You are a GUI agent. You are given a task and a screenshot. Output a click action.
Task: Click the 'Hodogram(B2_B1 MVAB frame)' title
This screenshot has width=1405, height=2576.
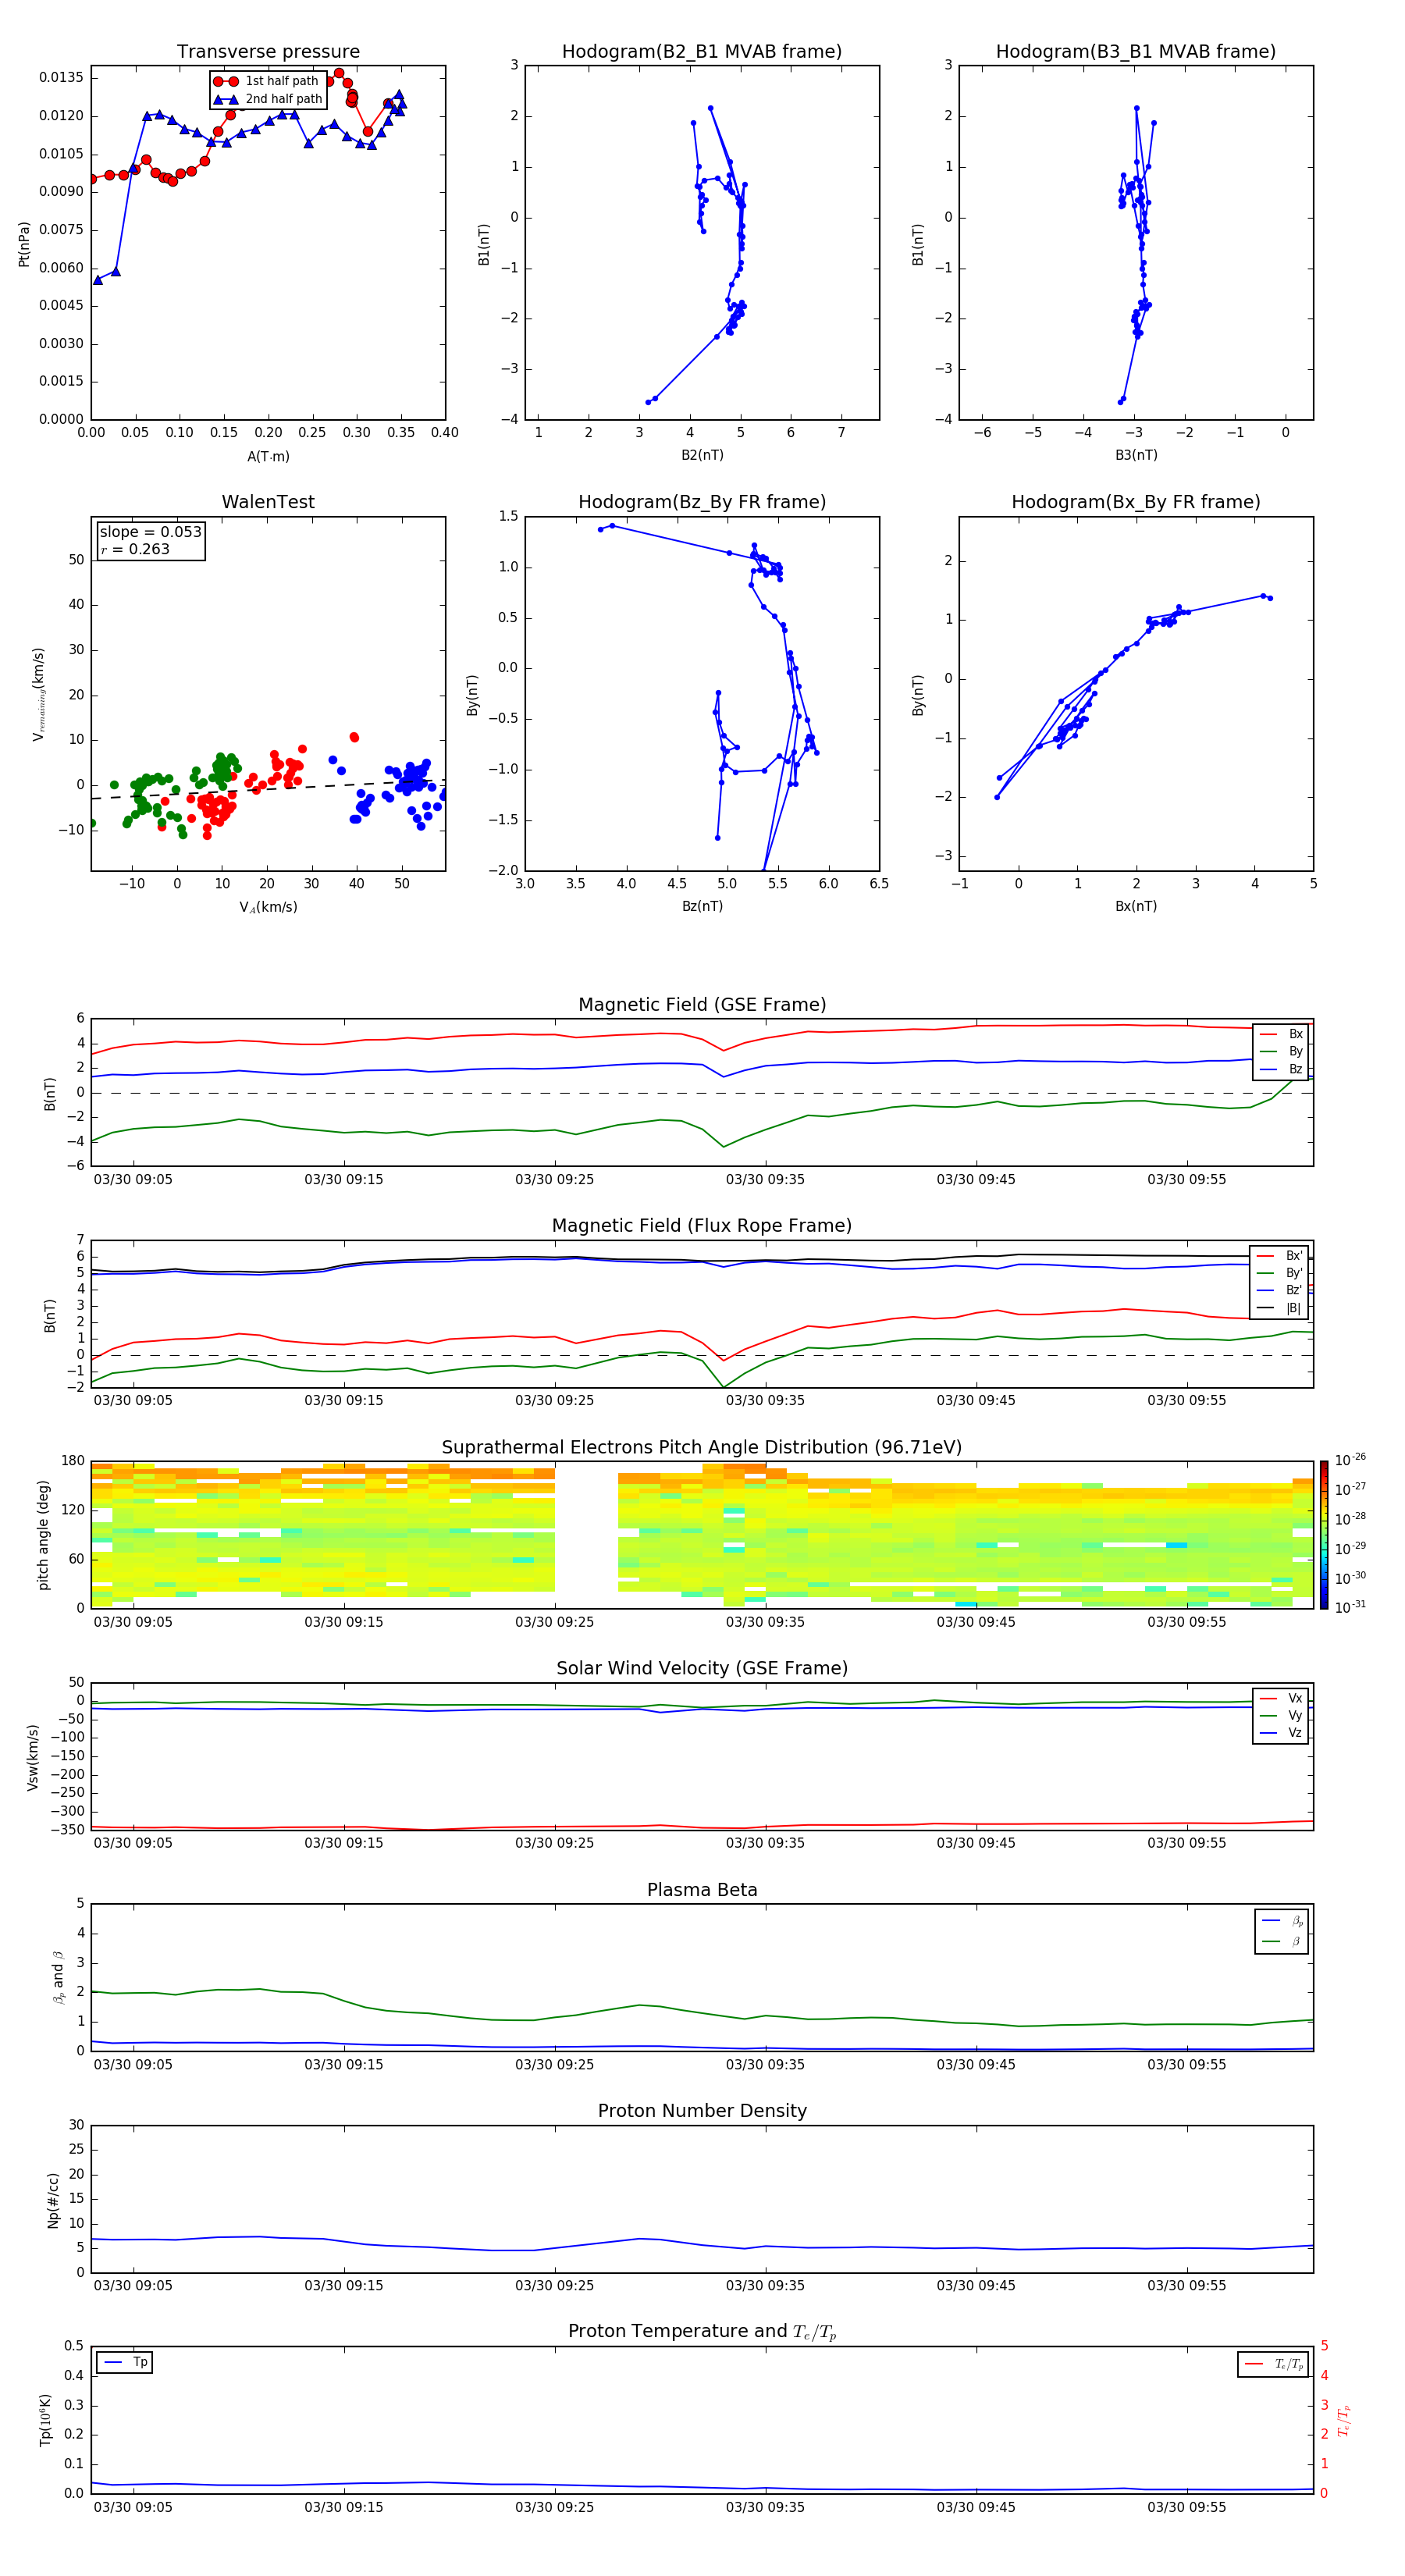702,52
